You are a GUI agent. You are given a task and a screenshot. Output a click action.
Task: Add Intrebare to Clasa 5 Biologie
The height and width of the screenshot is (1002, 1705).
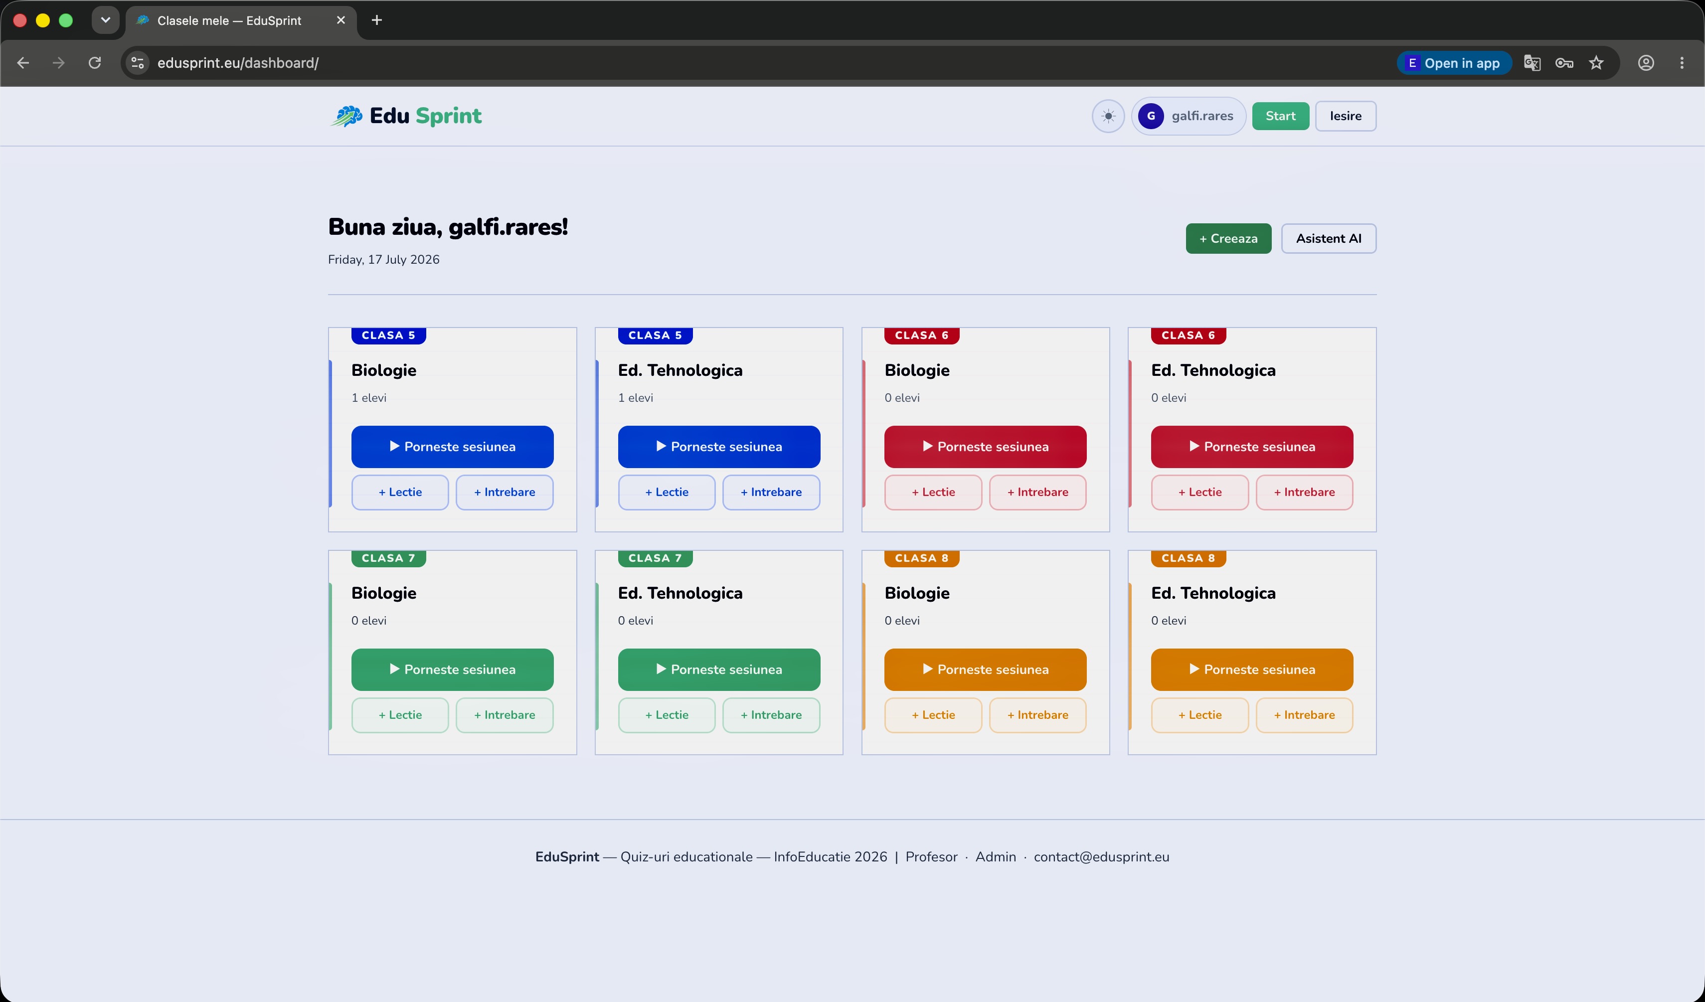(x=504, y=492)
